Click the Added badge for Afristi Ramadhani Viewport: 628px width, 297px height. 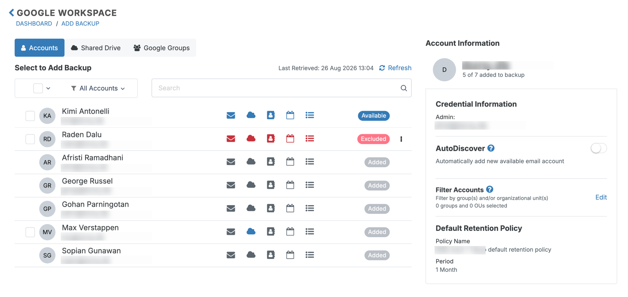point(377,162)
